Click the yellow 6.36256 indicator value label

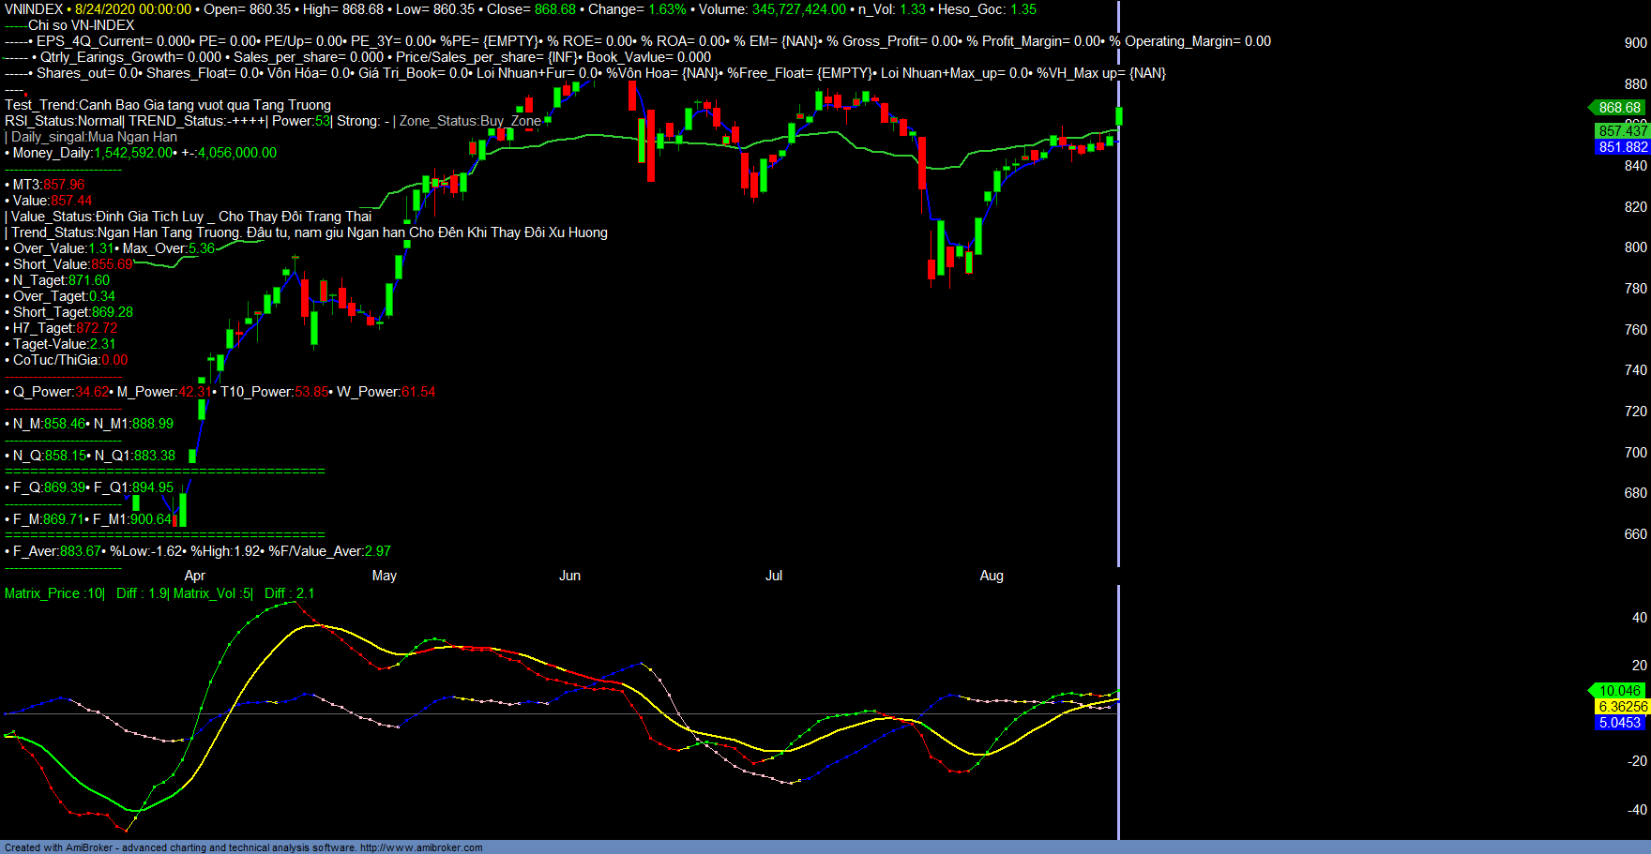pos(1622,707)
